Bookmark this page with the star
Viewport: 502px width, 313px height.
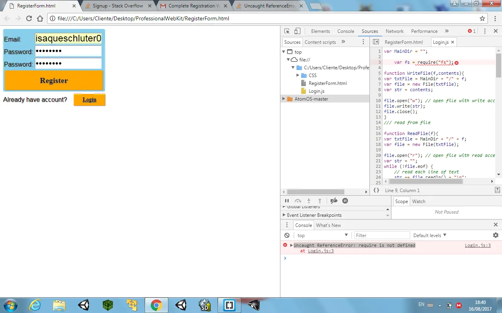tap(482, 18)
